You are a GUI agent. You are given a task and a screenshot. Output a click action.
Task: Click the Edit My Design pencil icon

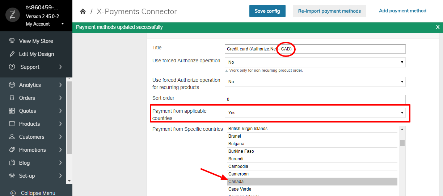12,54
